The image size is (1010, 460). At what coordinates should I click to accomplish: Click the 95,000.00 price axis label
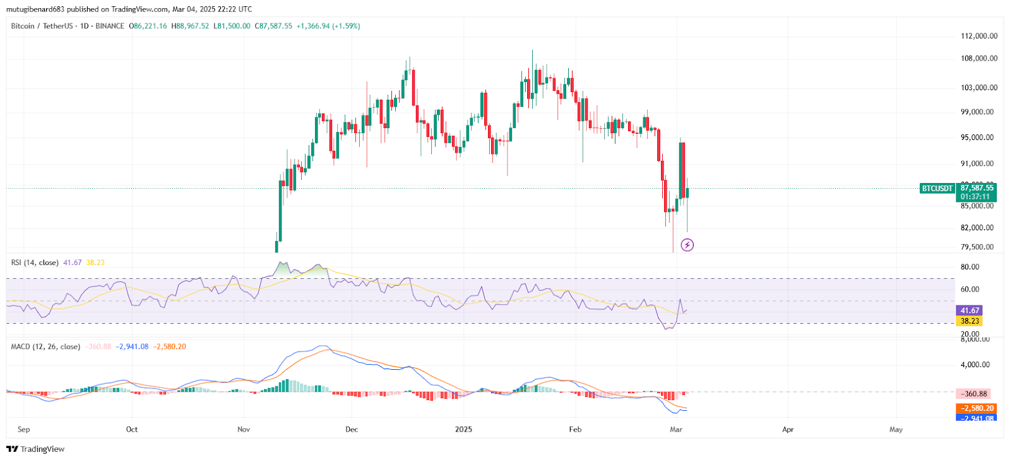point(977,138)
